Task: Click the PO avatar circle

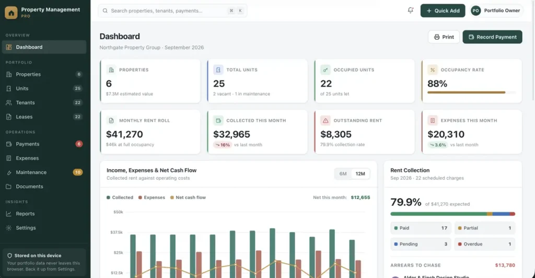Action: point(475,10)
